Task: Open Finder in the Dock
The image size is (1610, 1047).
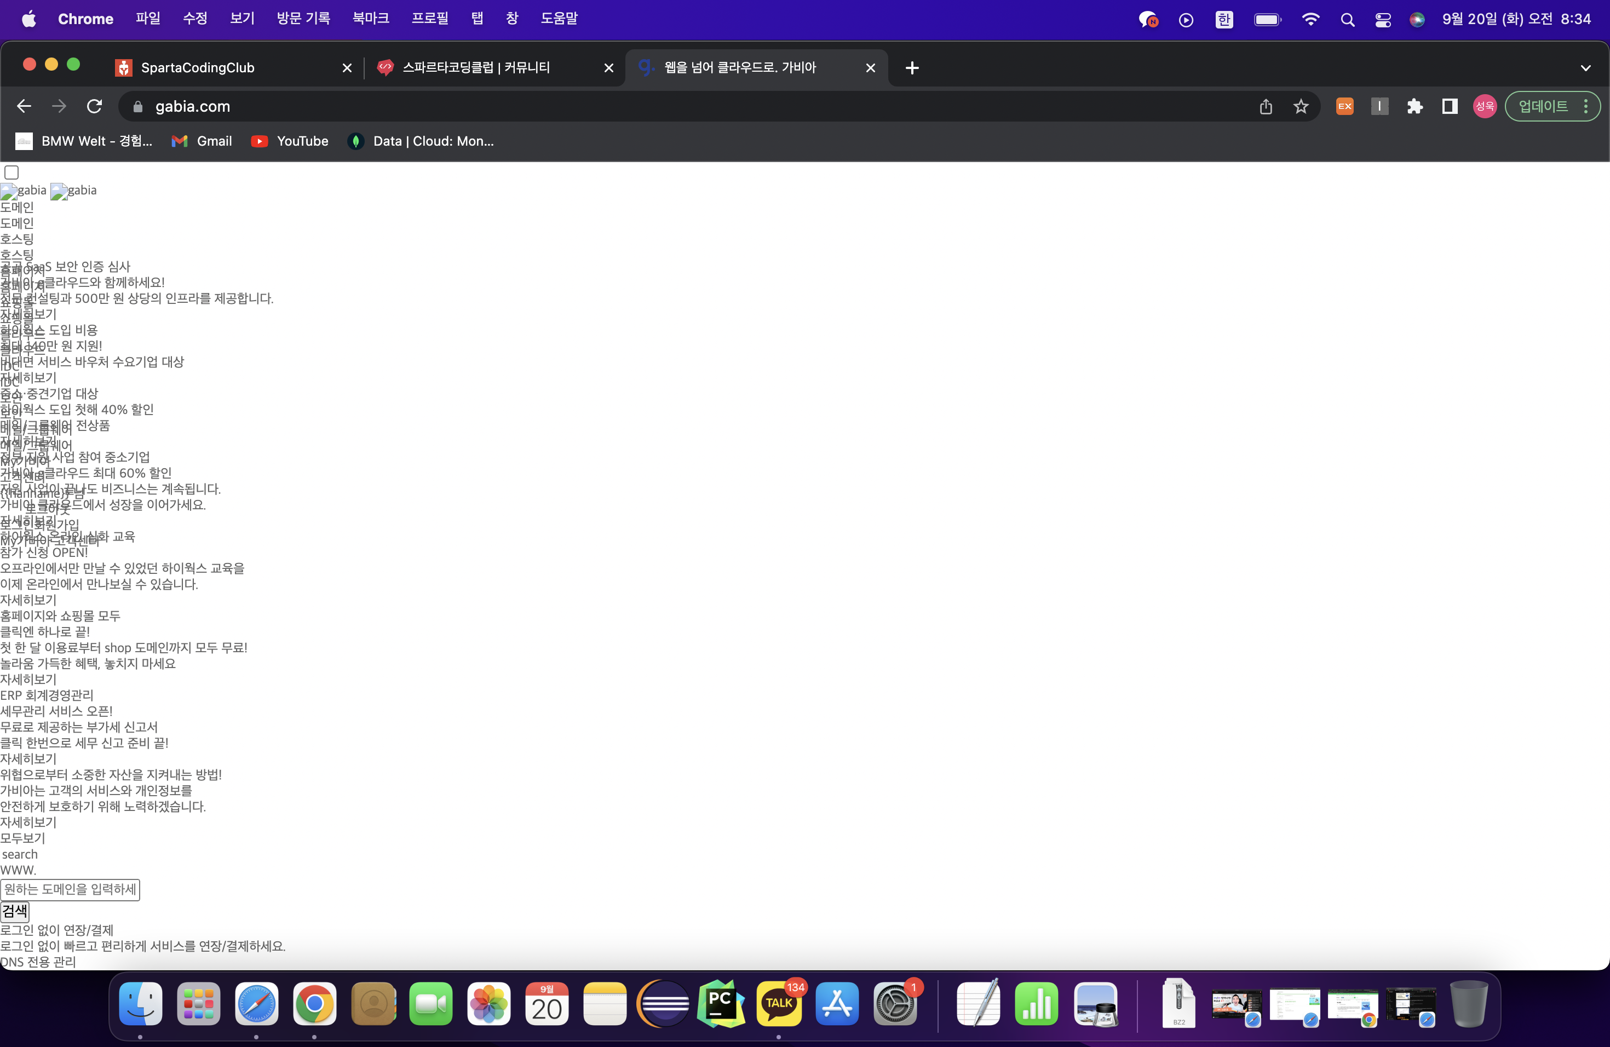Action: click(x=141, y=1004)
